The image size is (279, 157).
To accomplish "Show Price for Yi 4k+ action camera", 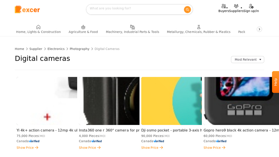I will tap(27, 148).
